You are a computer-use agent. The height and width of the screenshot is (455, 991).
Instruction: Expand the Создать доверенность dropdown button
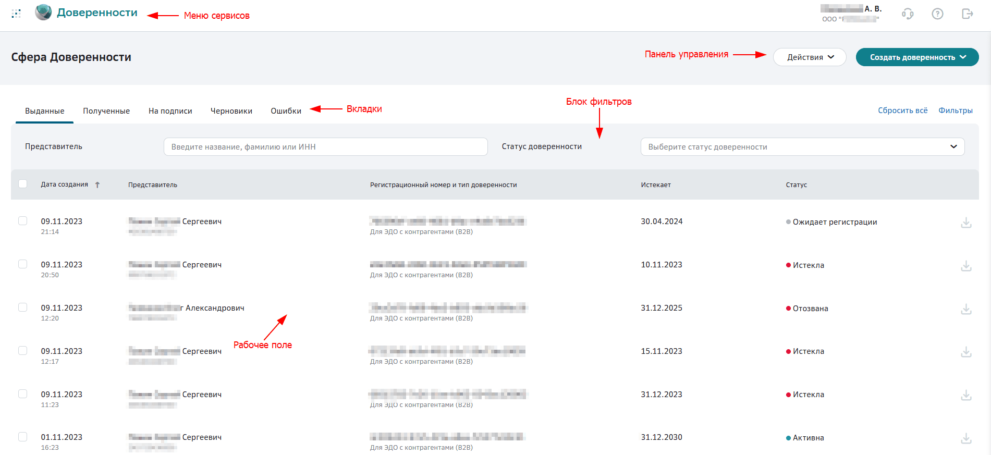point(917,57)
